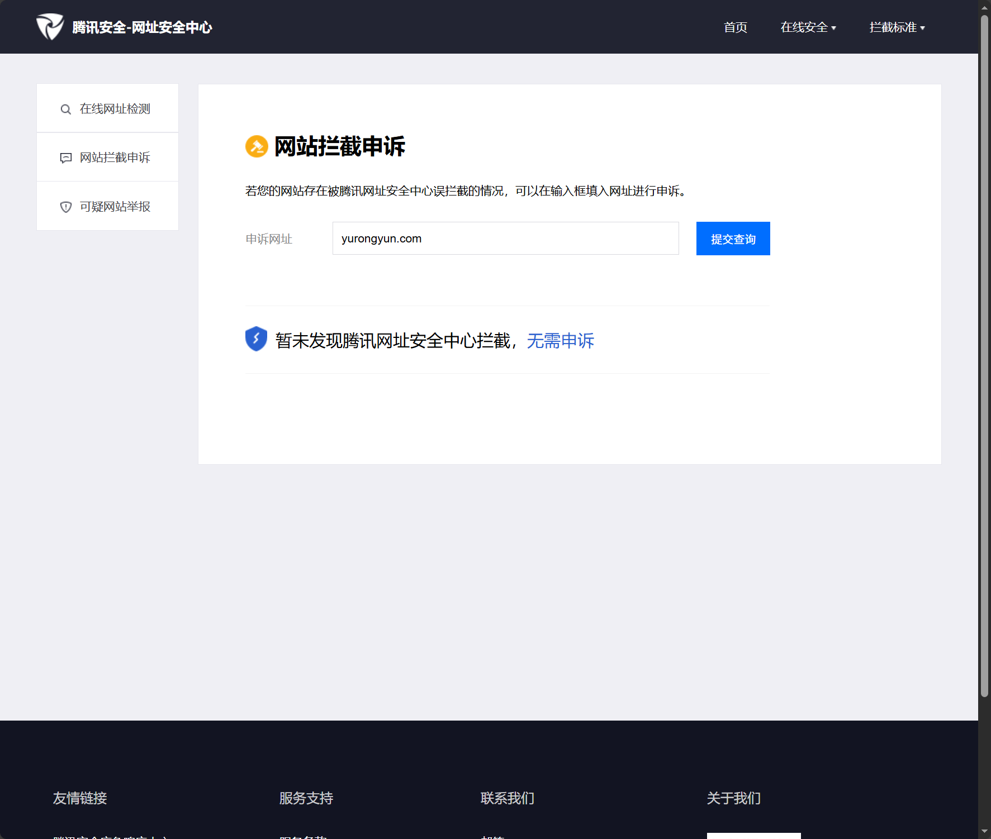Click the 申诉网址 field label
The height and width of the screenshot is (839, 991).
tap(269, 239)
